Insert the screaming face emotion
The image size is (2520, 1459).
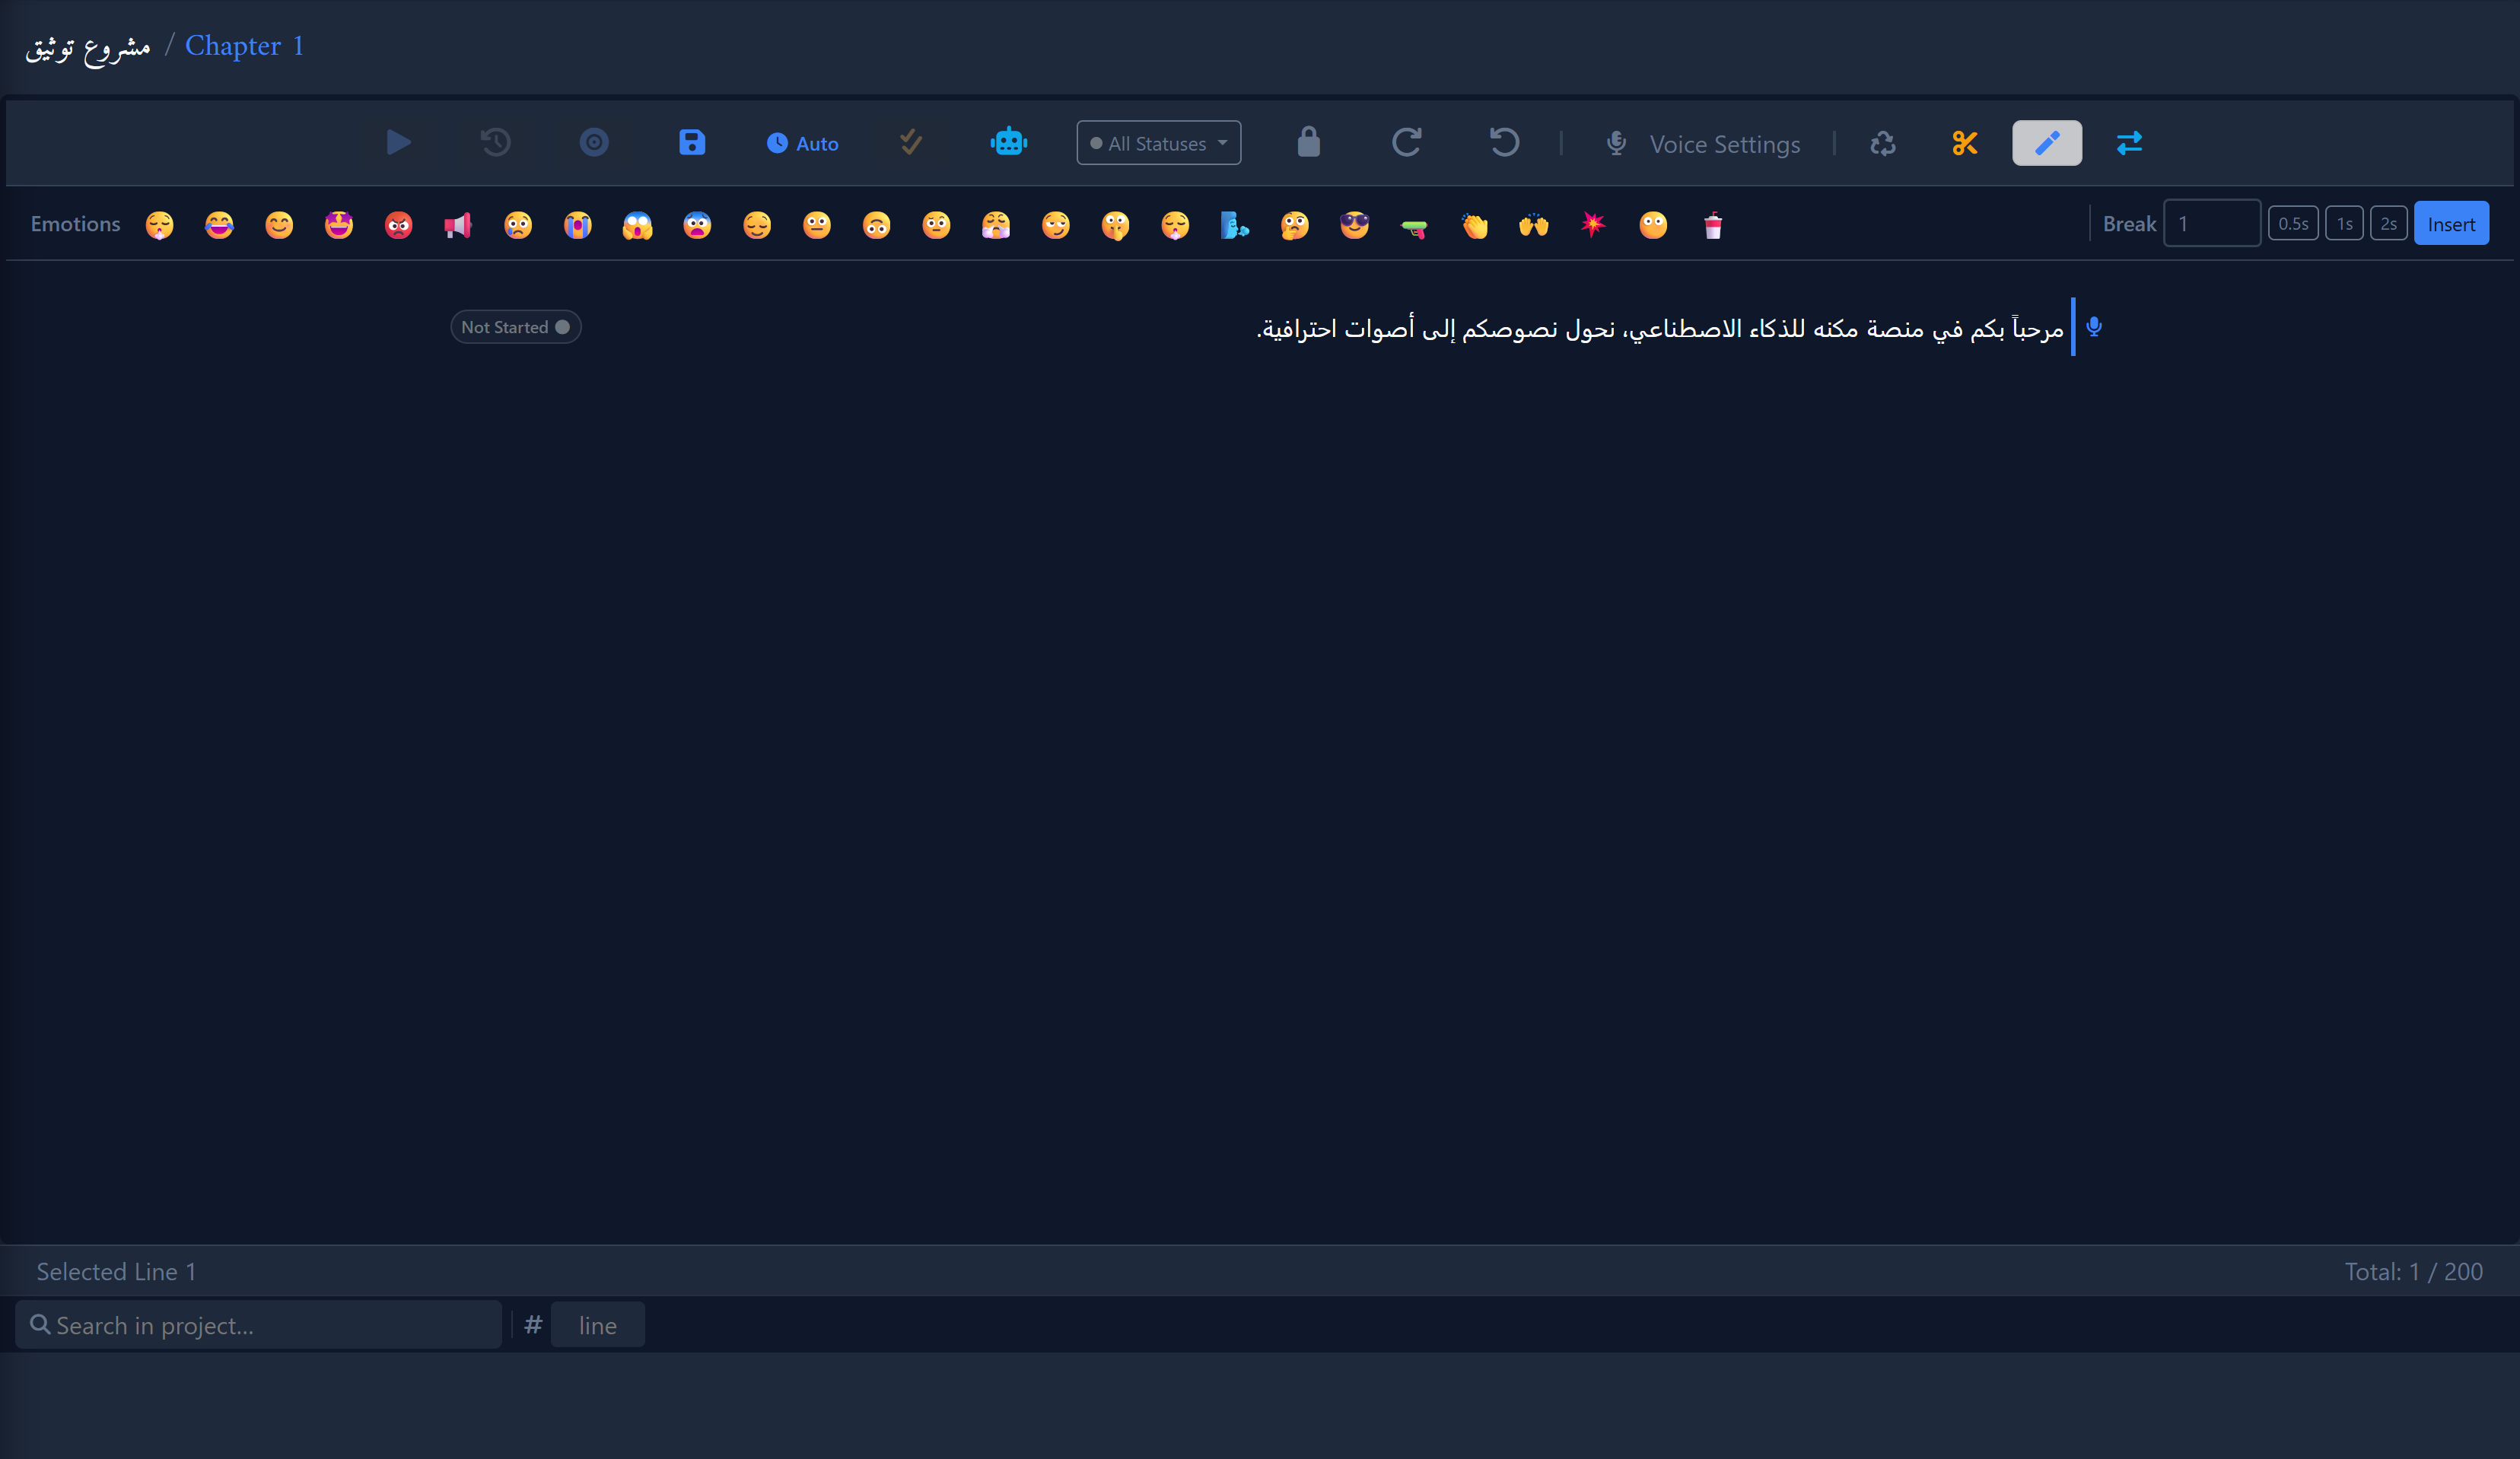[x=637, y=225]
